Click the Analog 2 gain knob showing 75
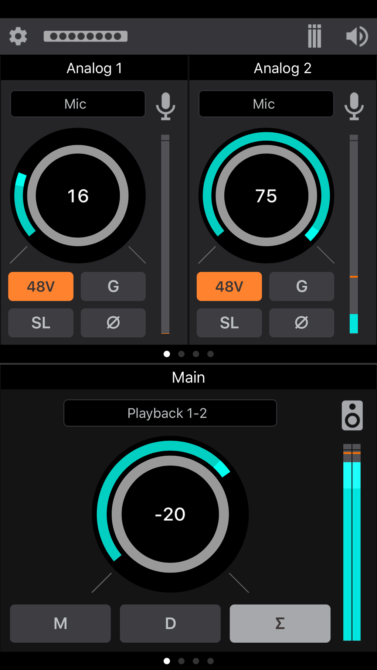 click(266, 195)
